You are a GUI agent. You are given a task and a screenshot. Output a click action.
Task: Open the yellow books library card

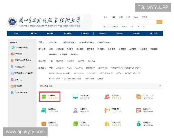point(113,124)
